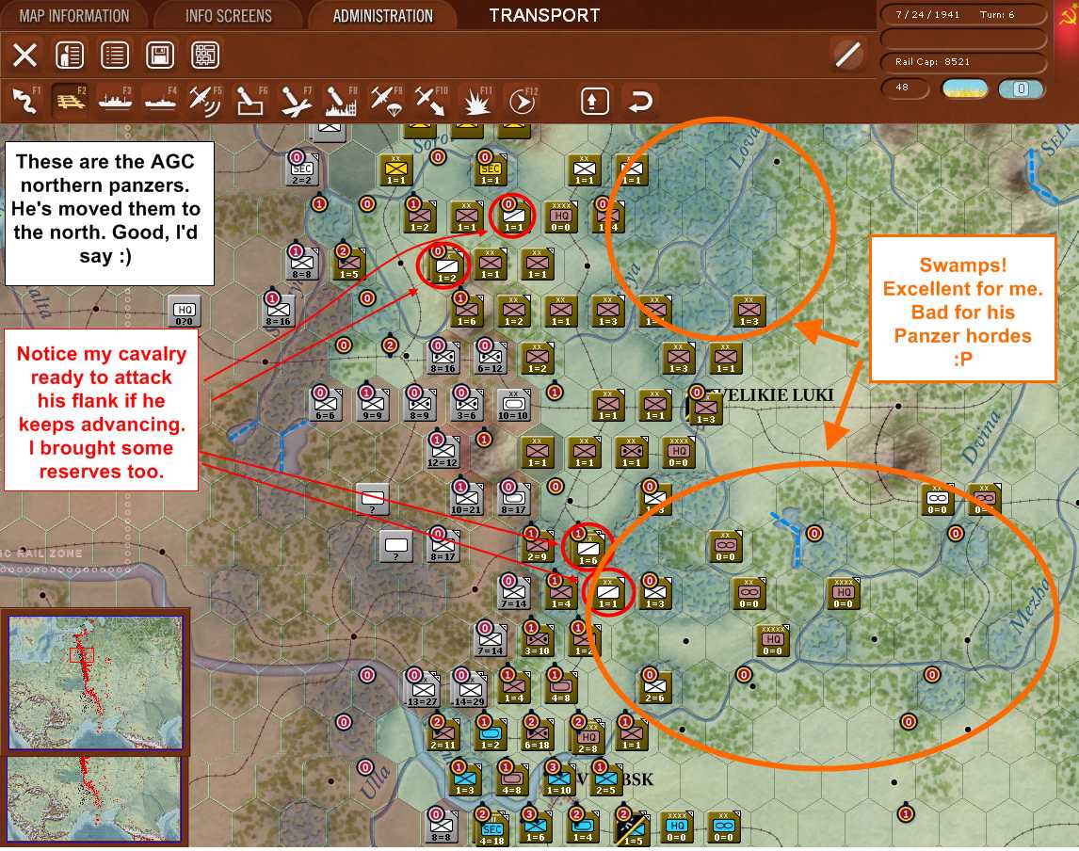Select the Soviet 3=10 unit
Viewport: 1079px width, 851px height.
tap(538, 641)
